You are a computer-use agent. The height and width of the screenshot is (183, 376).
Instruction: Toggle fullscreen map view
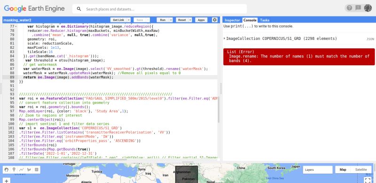pos(368,180)
